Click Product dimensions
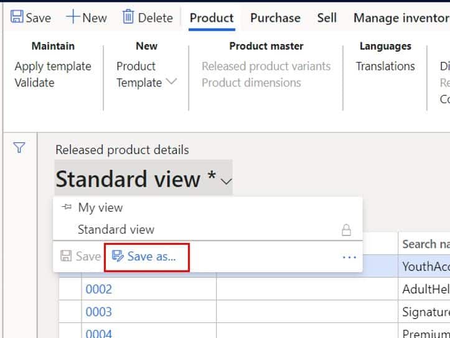450x338 pixels. [x=251, y=83]
